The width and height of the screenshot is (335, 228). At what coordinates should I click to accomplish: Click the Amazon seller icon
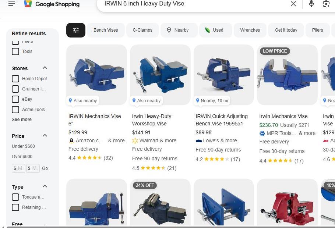71,140
